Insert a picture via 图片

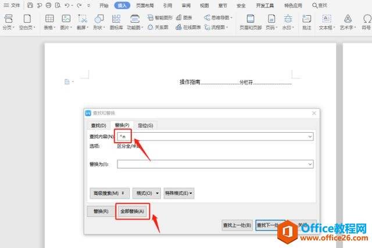(x=66, y=22)
